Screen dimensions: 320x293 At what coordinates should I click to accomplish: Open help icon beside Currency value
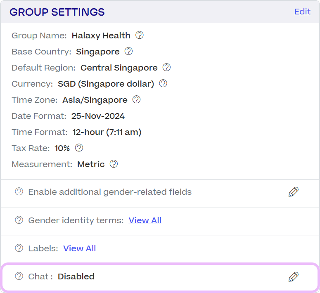click(163, 83)
